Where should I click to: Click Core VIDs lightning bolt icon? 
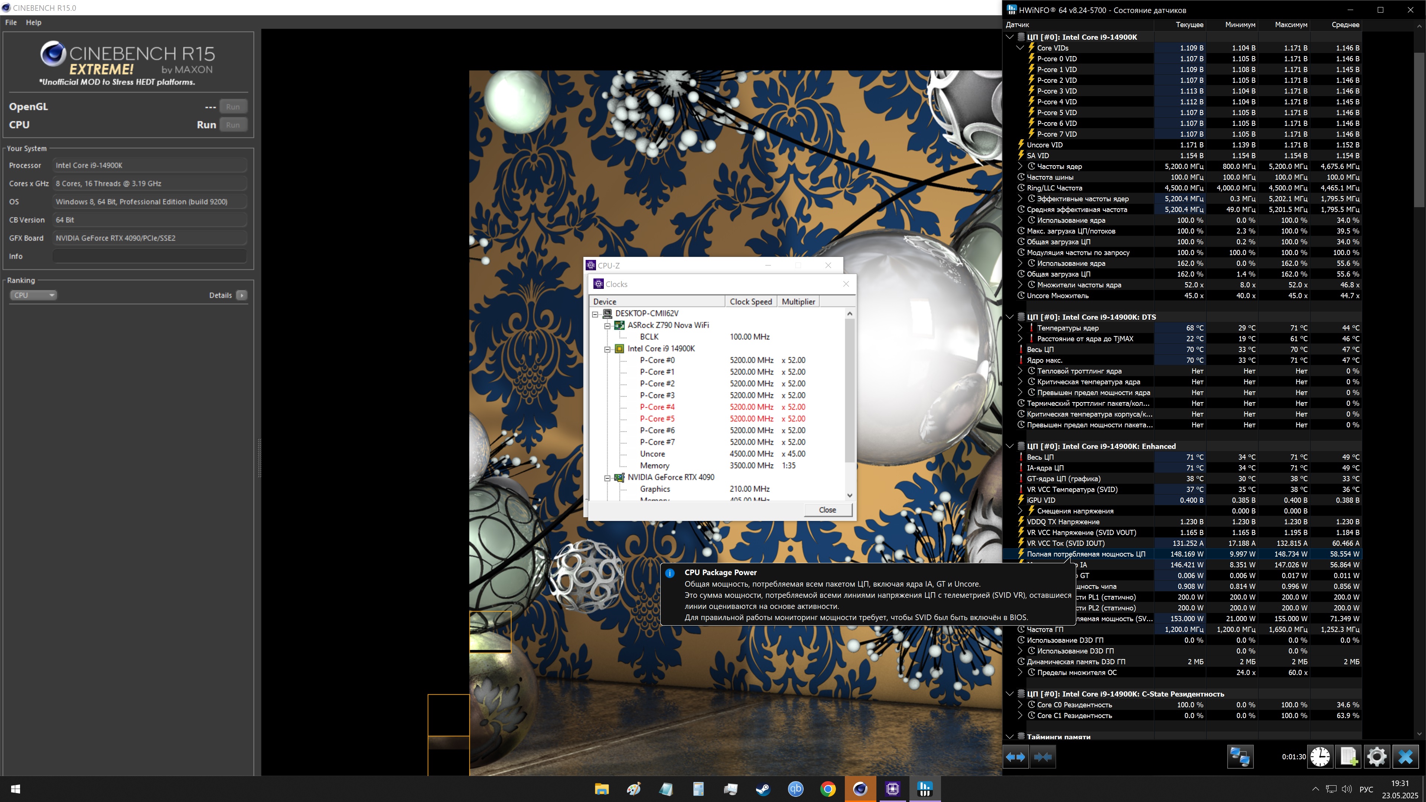[1031, 48]
